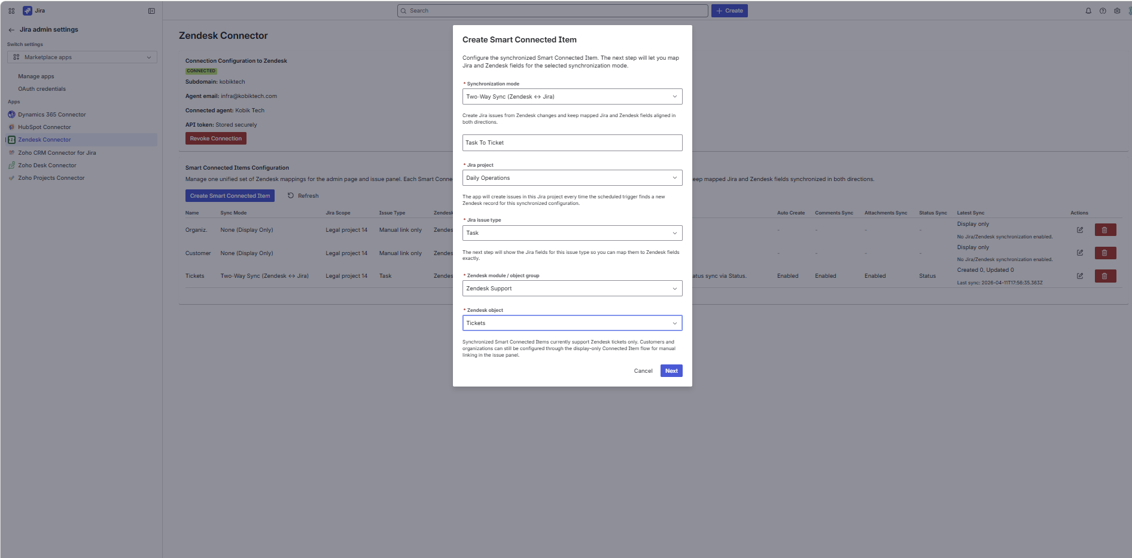Click the Issue Type column header

pyautogui.click(x=392, y=213)
